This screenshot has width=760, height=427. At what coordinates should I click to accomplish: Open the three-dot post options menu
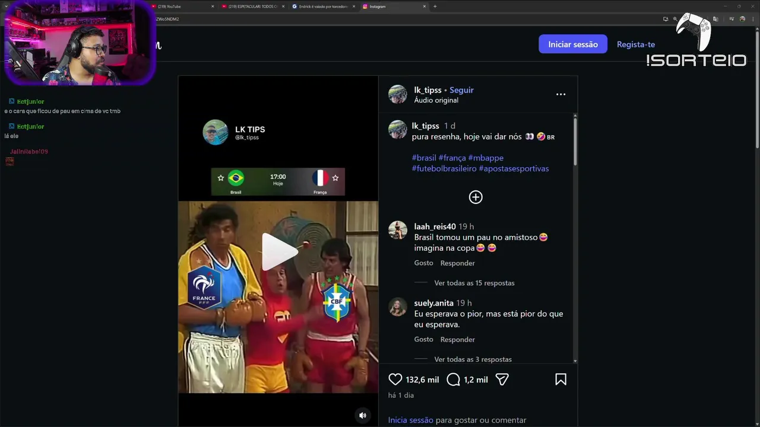(560, 94)
